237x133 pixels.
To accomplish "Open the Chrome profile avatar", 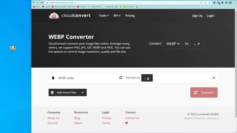I will [230, 3].
